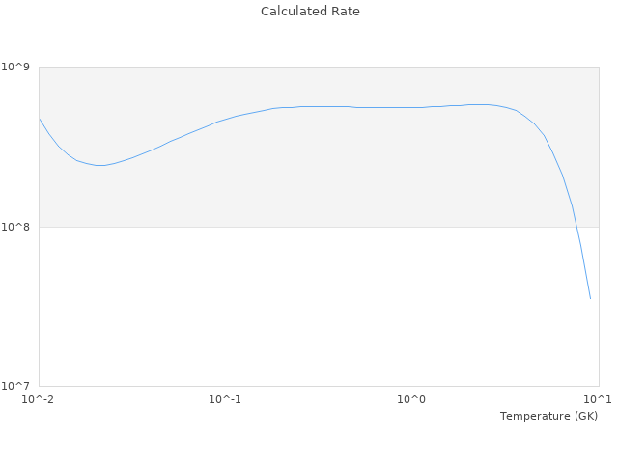Click the 10^1 x-axis tick label
This screenshot has width=618, height=463.
[597, 399]
